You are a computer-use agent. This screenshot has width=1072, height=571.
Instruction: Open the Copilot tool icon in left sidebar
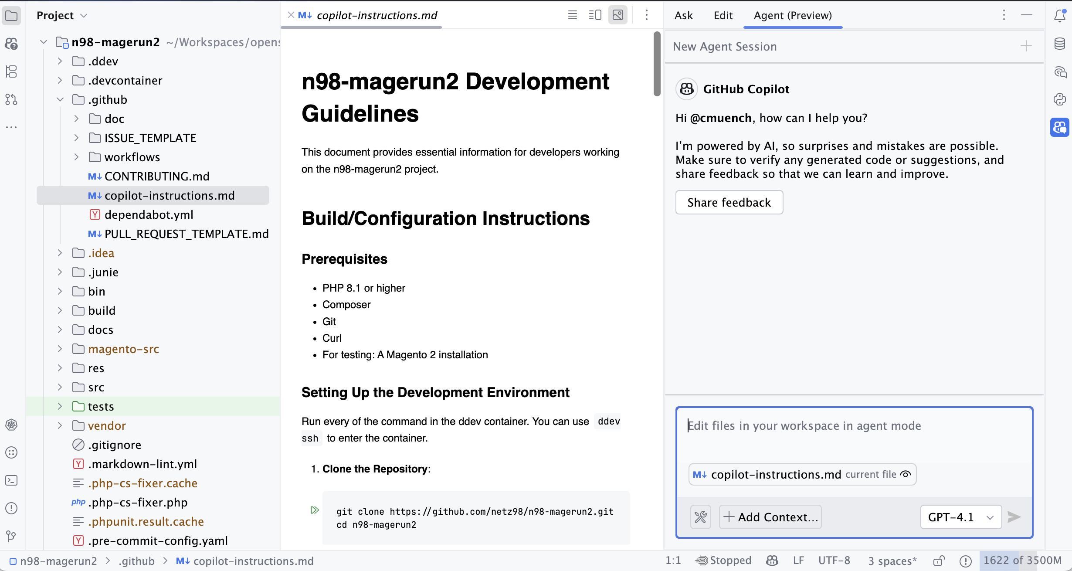[x=11, y=44]
